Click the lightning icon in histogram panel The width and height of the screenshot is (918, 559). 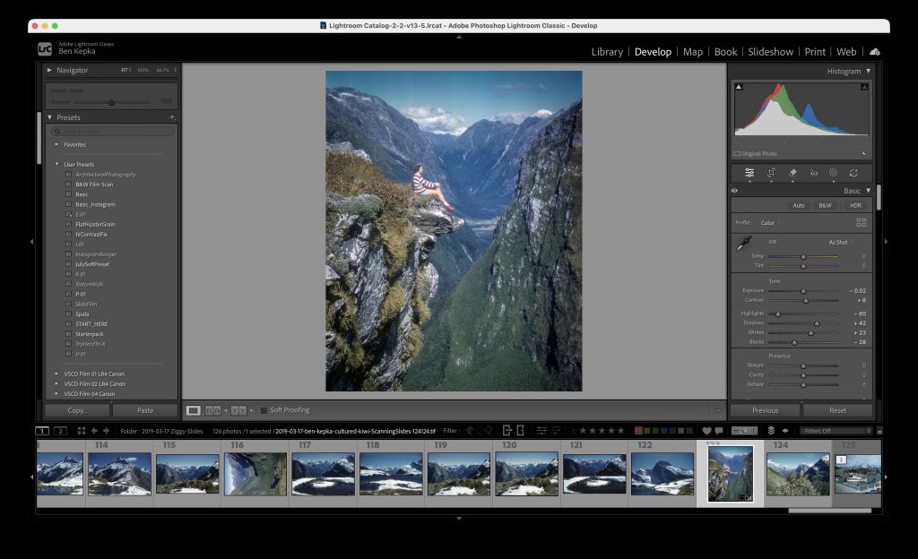click(x=863, y=154)
